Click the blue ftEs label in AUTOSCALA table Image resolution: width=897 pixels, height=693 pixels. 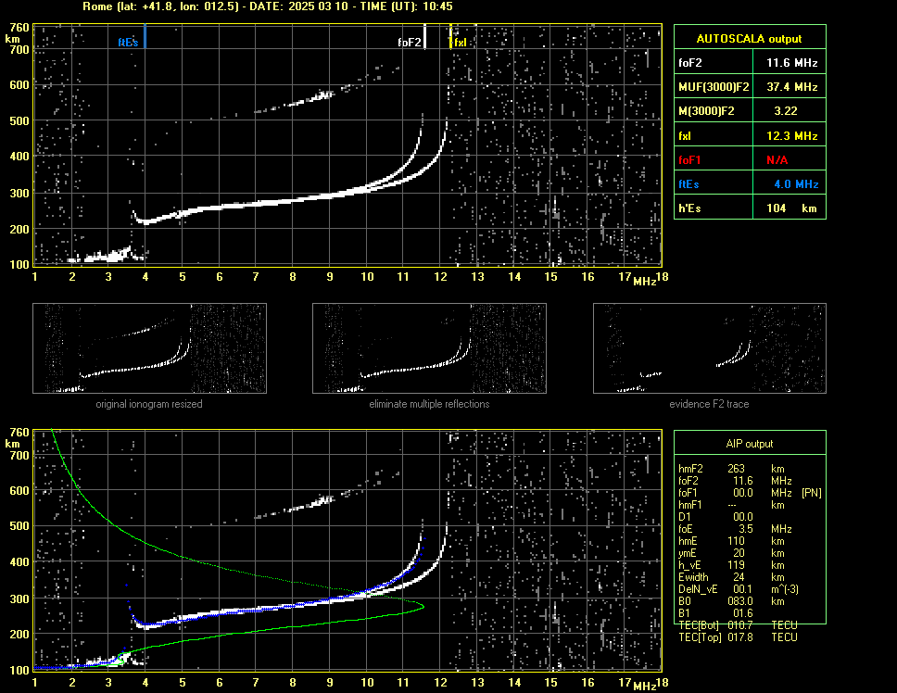689,184
